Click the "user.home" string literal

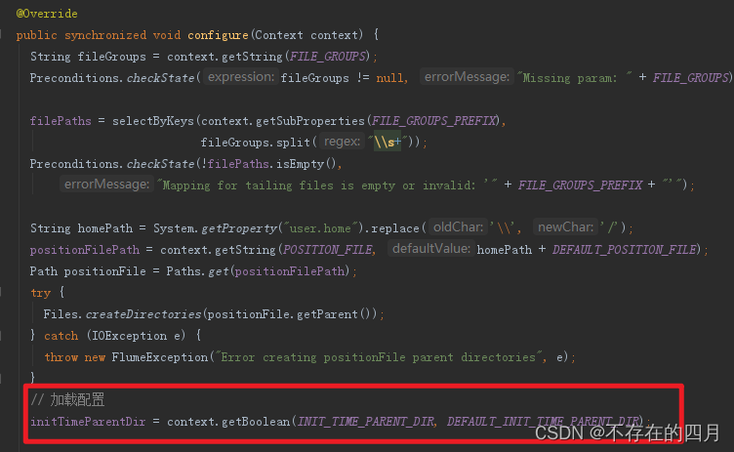pos(320,228)
